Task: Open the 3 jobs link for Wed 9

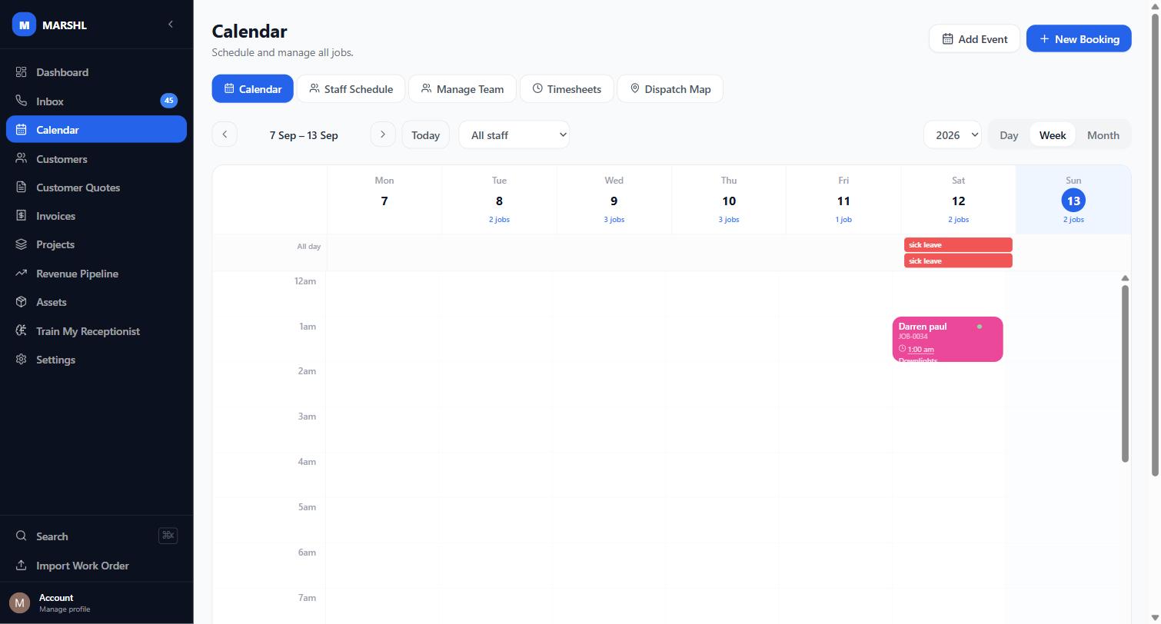Action: pyautogui.click(x=614, y=220)
